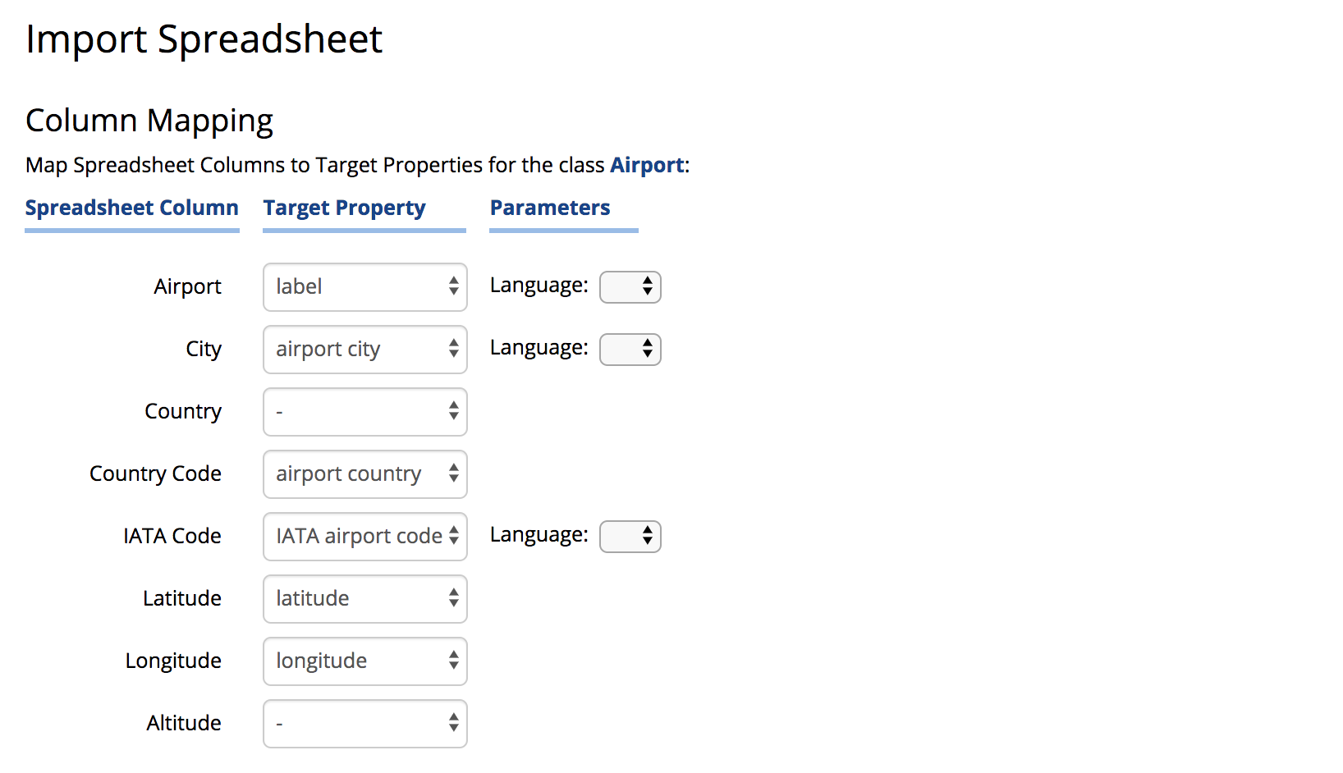
Task: Click the 'IATA Code' row label
Action: point(172,536)
